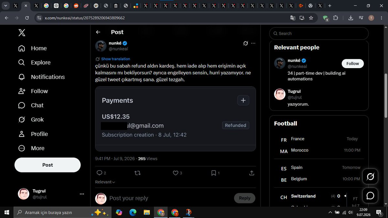Open Profile from the sidebar
The height and width of the screenshot is (218, 388).
(x=33, y=134)
